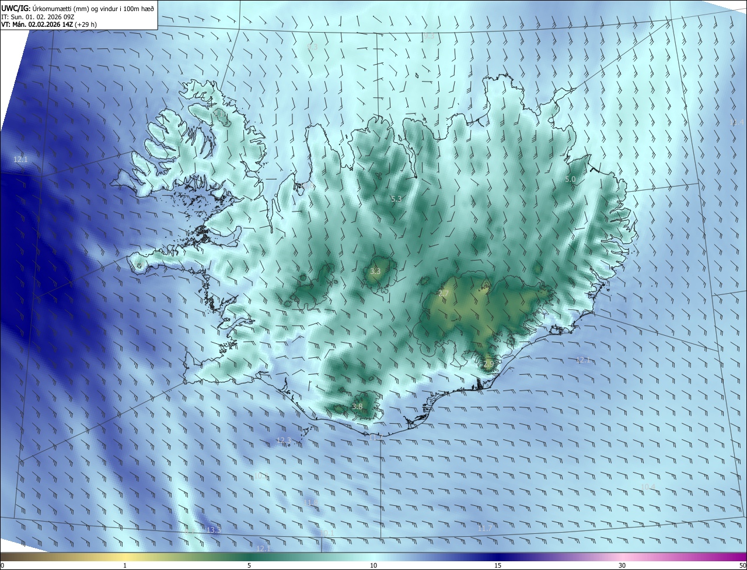Click the colour scale tick labelled 0
The width and height of the screenshot is (747, 570).
(2, 566)
